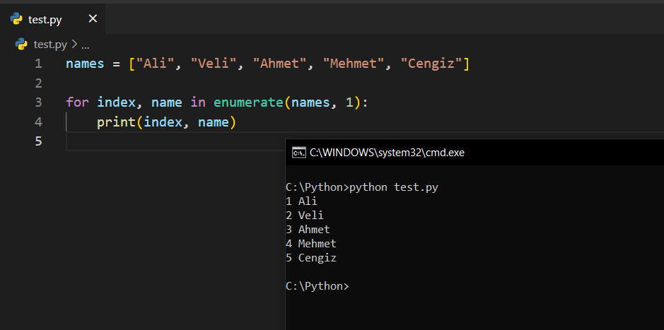Expand the breadcrumb chevron after test.py
The image size is (664, 330).
coord(74,44)
